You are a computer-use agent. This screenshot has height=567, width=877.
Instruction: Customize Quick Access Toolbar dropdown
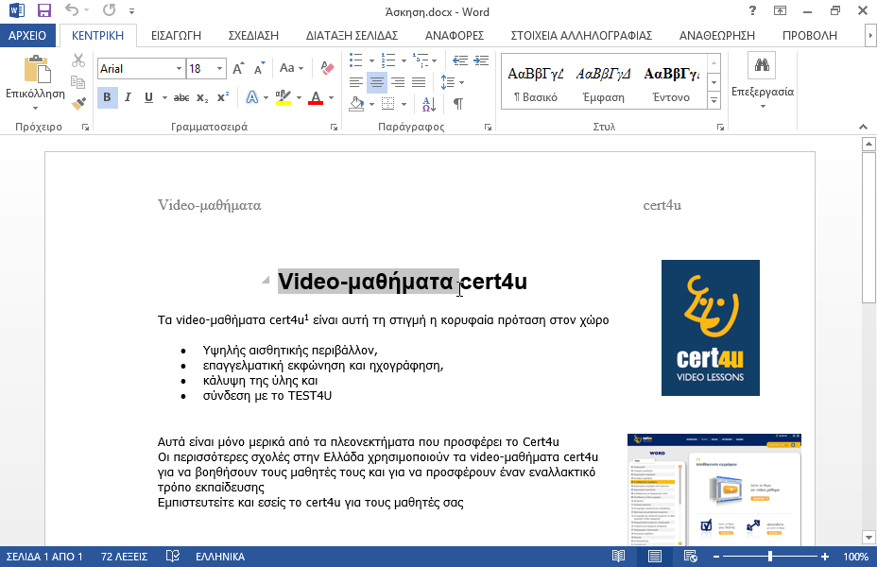[x=131, y=10]
